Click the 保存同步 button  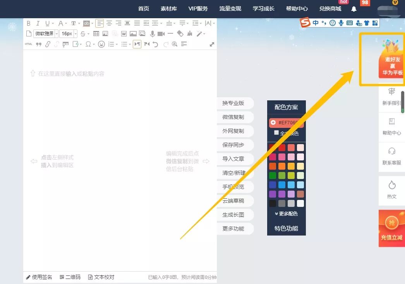click(x=233, y=145)
